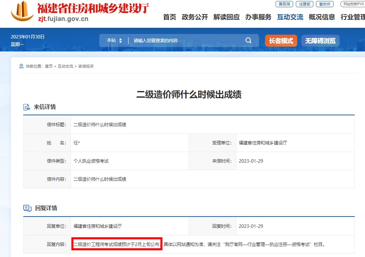Viewport: 365px width, 257px height.
Task: Go to 首页 in main navigation
Action: [x=169, y=17]
